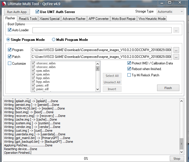
Task: Click the partition list scrollbar thumb
Action: [98, 69]
